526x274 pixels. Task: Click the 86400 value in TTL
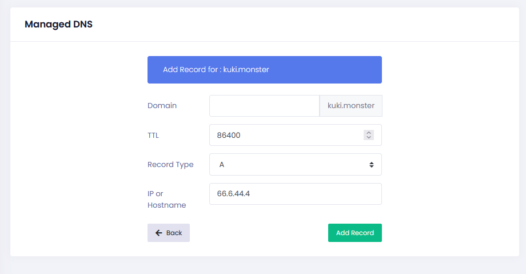click(229, 135)
